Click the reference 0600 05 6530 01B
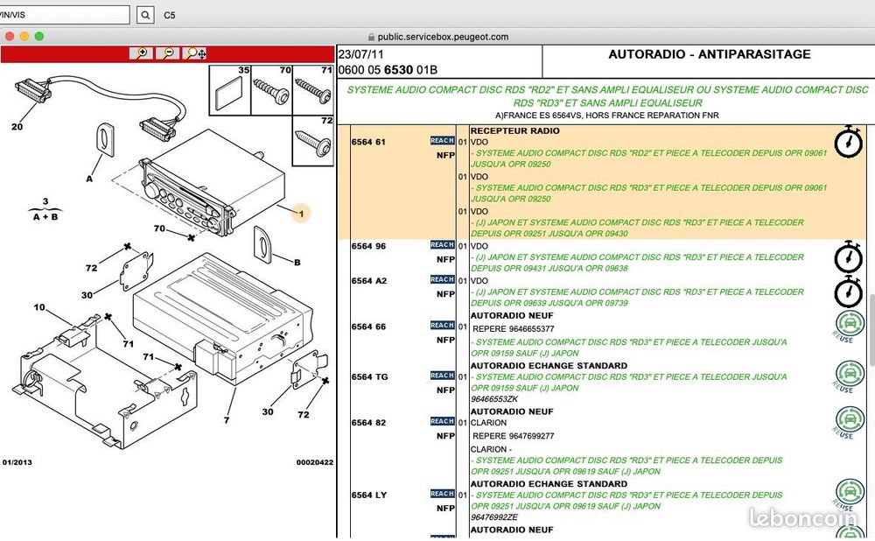The height and width of the screenshot is (541, 875). pyautogui.click(x=388, y=70)
